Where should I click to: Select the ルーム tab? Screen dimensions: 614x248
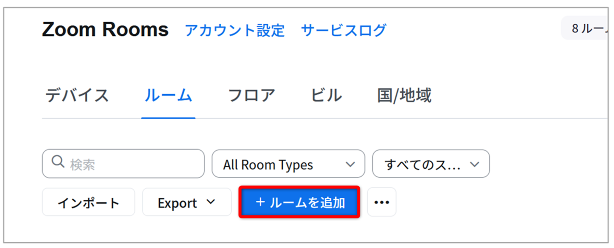(x=168, y=96)
